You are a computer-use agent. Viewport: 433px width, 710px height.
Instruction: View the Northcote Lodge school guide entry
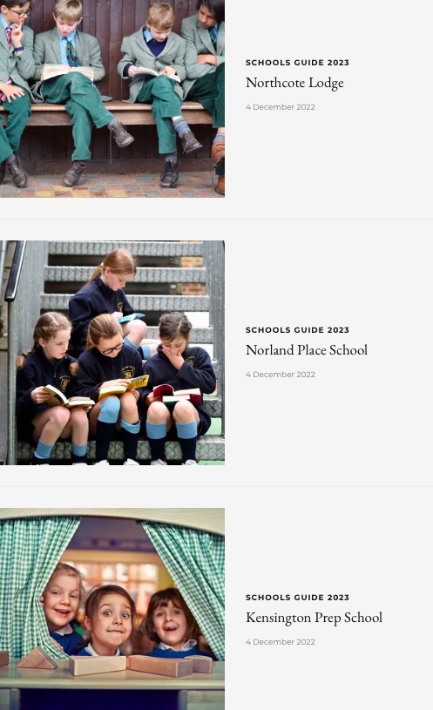[294, 84]
